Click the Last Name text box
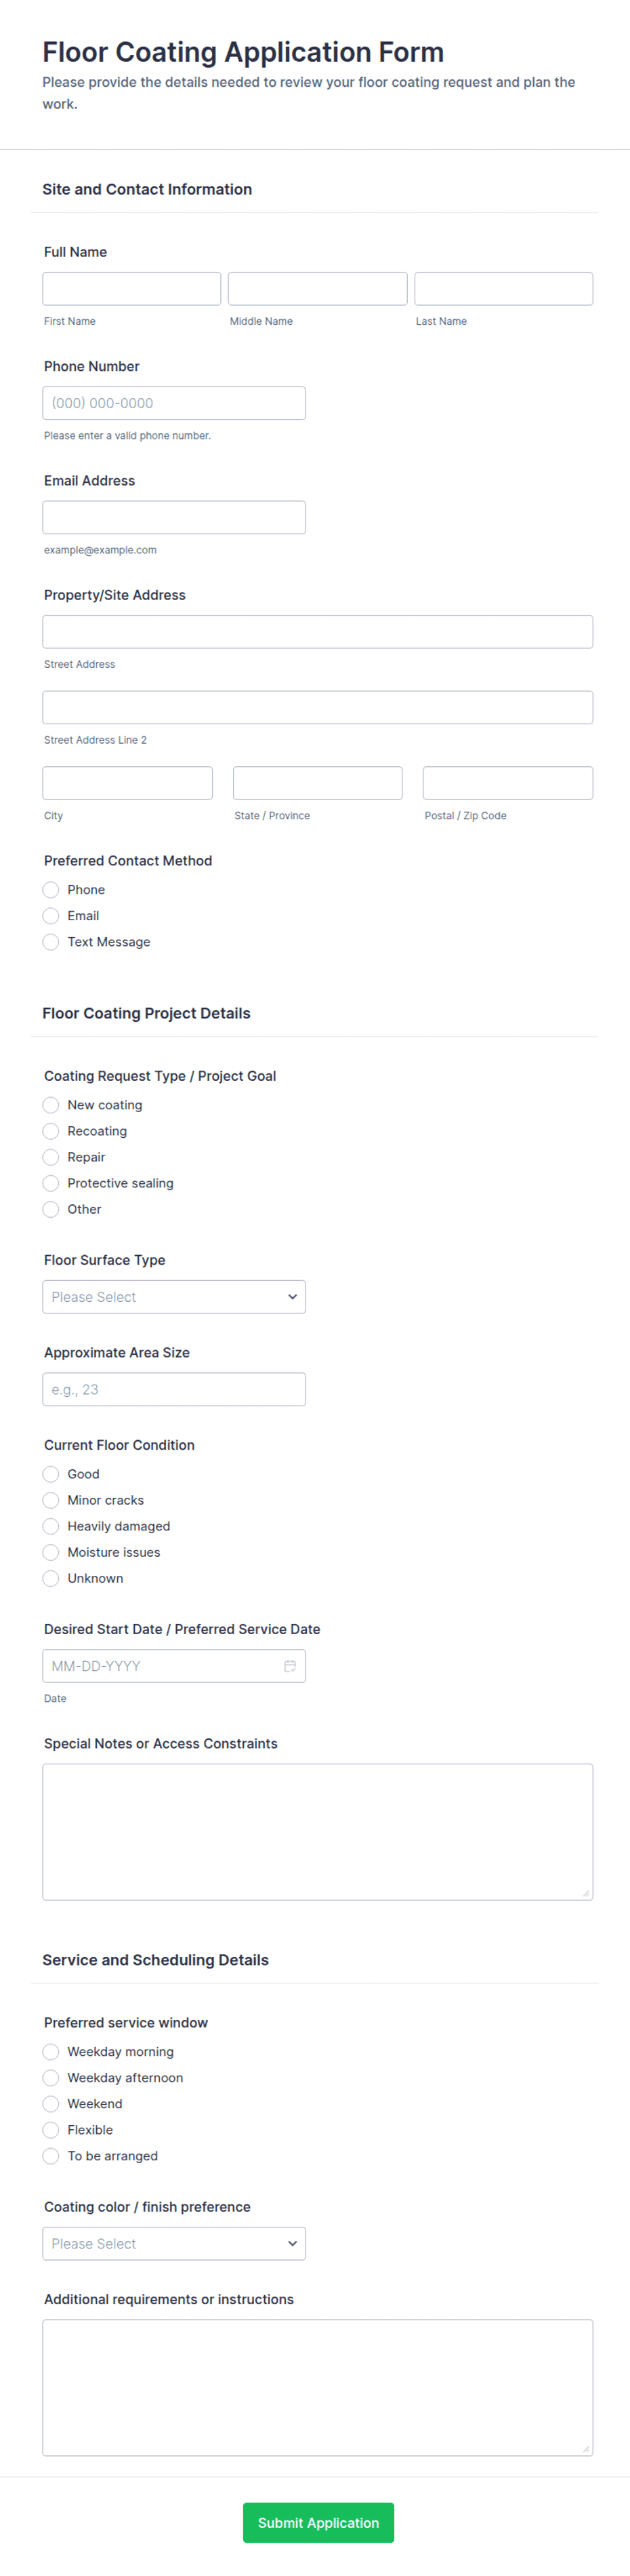Image resolution: width=630 pixels, height=2576 pixels. (503, 289)
